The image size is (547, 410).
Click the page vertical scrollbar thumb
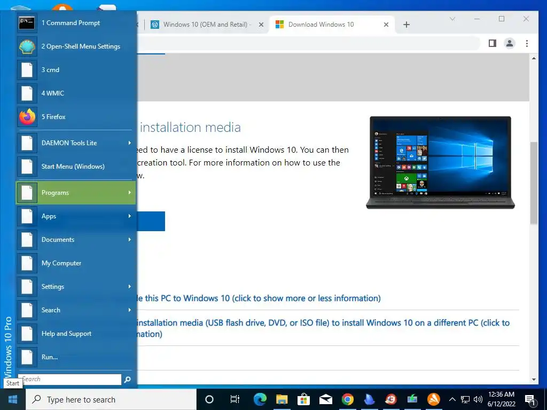pyautogui.click(x=534, y=183)
